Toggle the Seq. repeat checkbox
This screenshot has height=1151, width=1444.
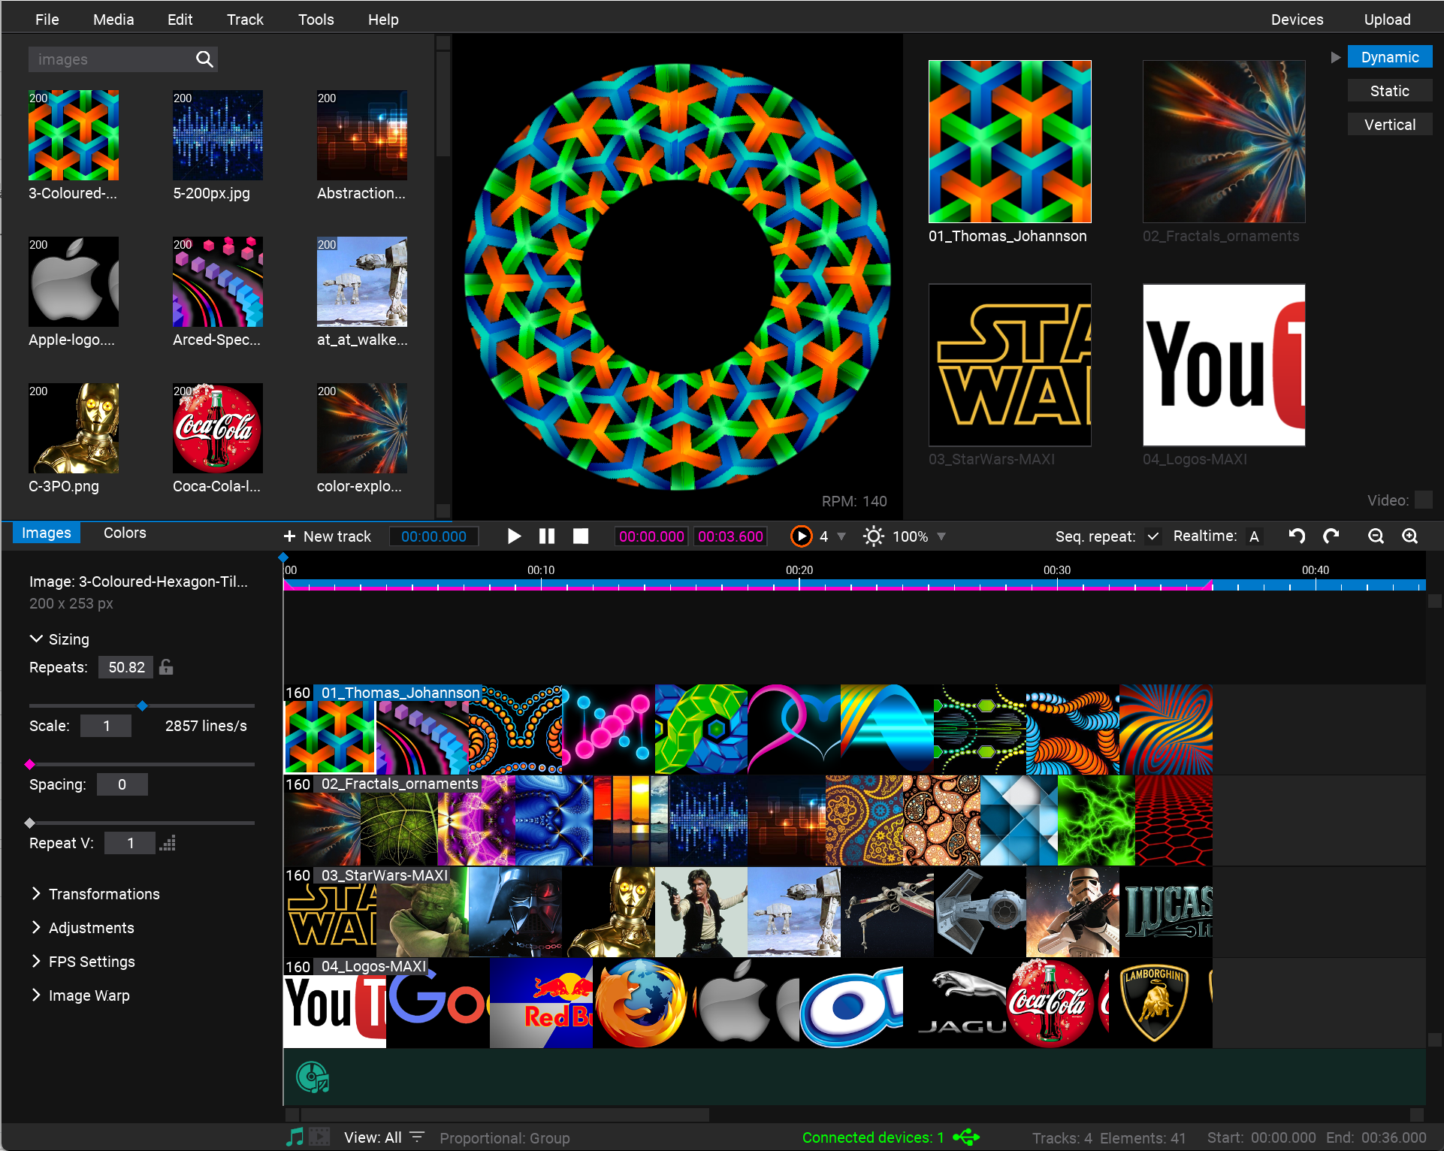[x=1152, y=536]
